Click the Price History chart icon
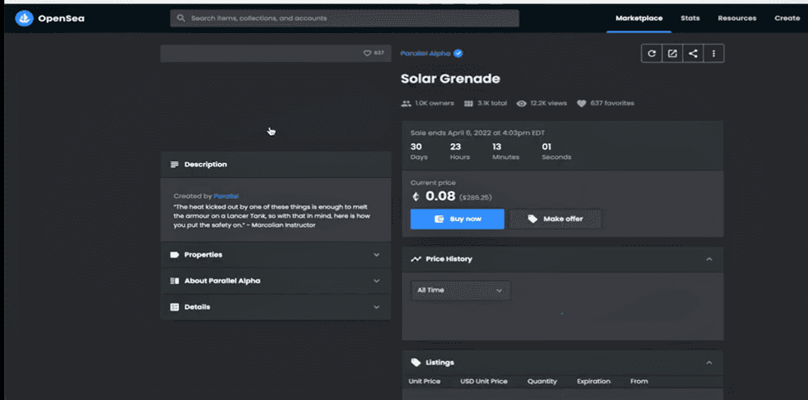 point(416,259)
